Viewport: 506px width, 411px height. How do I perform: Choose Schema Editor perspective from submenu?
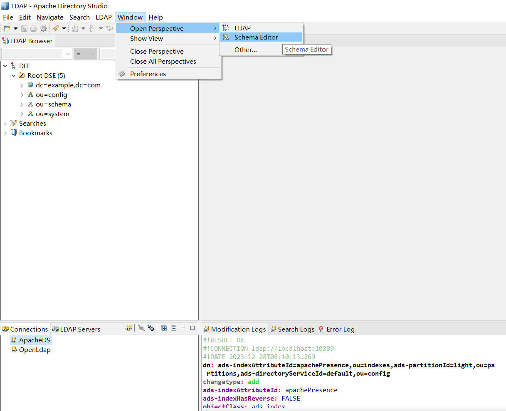tap(256, 37)
